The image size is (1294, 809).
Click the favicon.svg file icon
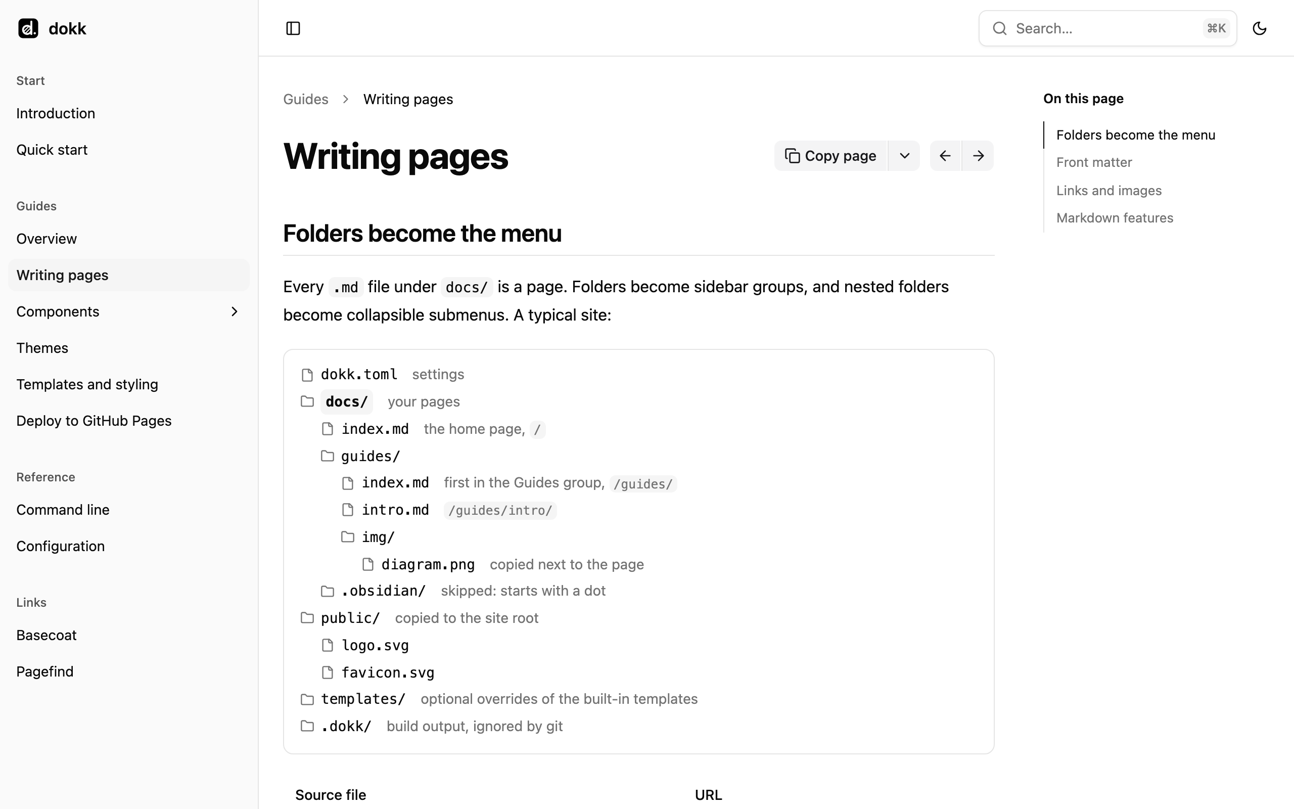(x=327, y=672)
